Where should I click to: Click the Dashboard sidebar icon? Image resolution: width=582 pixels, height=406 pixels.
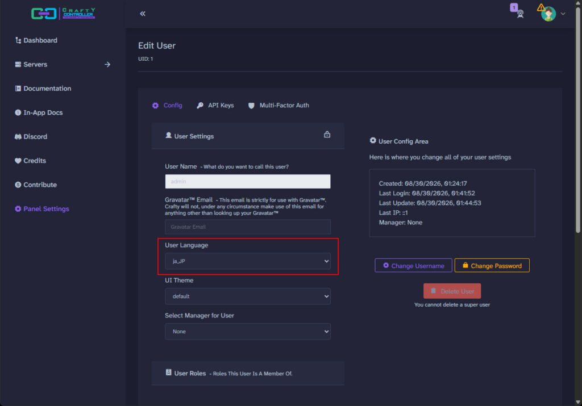pos(18,40)
